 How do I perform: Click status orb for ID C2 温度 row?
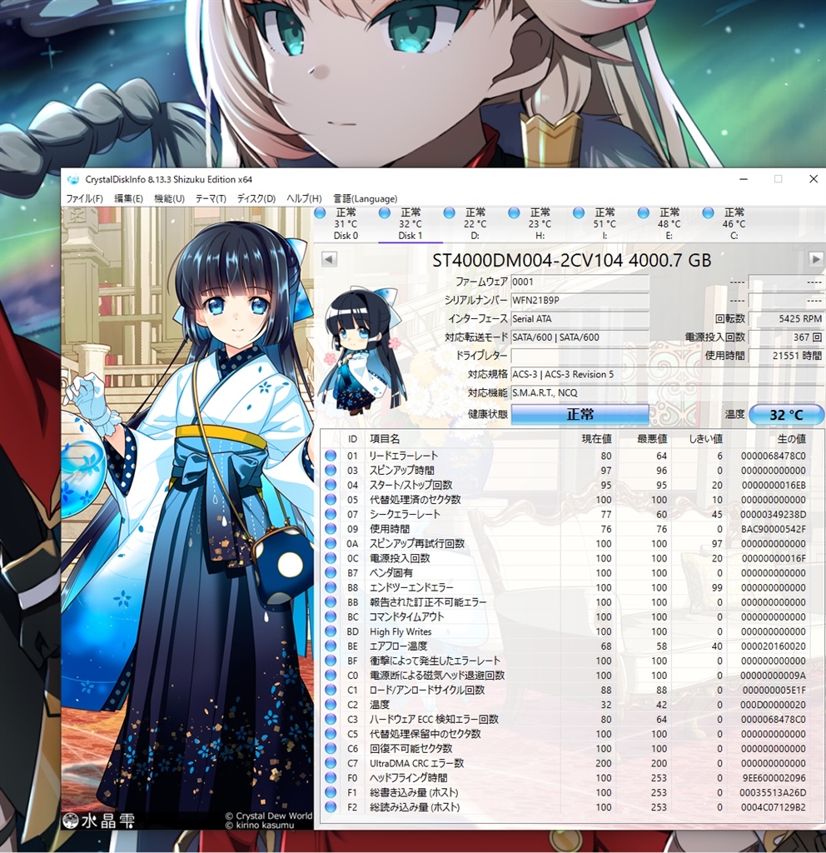[331, 705]
